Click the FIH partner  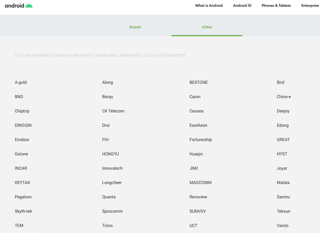[105, 140]
